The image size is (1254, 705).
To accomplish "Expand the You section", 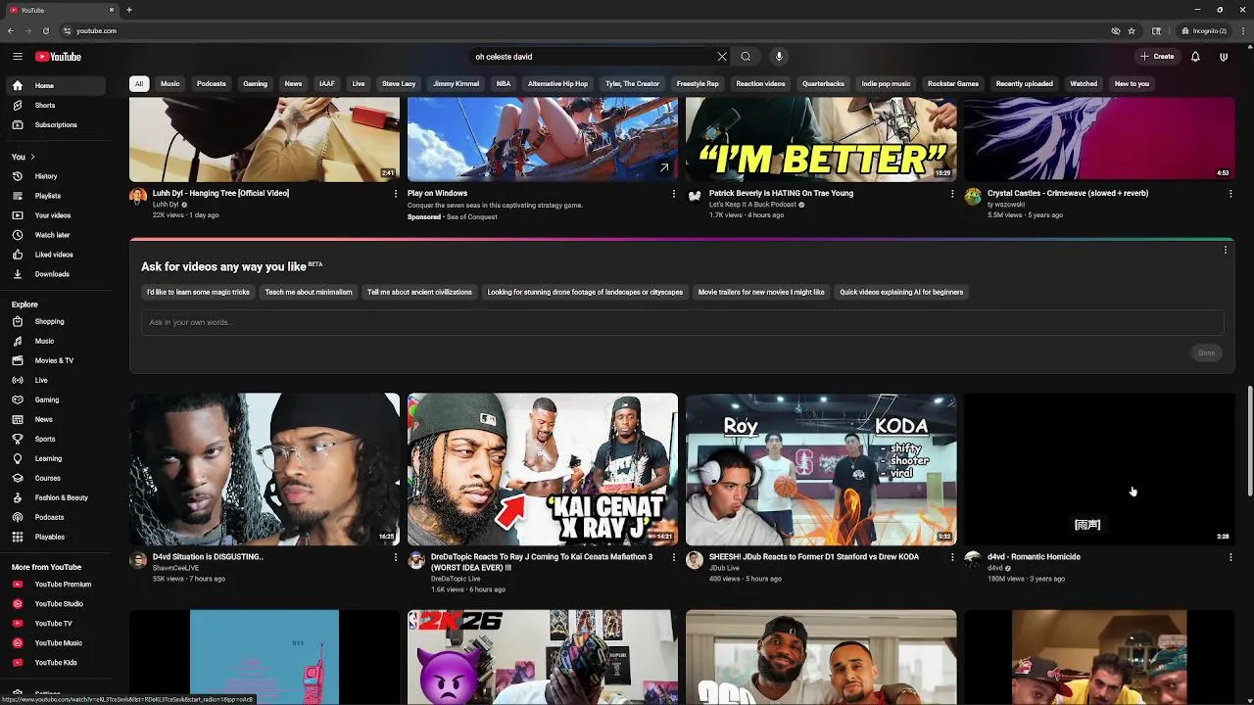I will click(24, 157).
